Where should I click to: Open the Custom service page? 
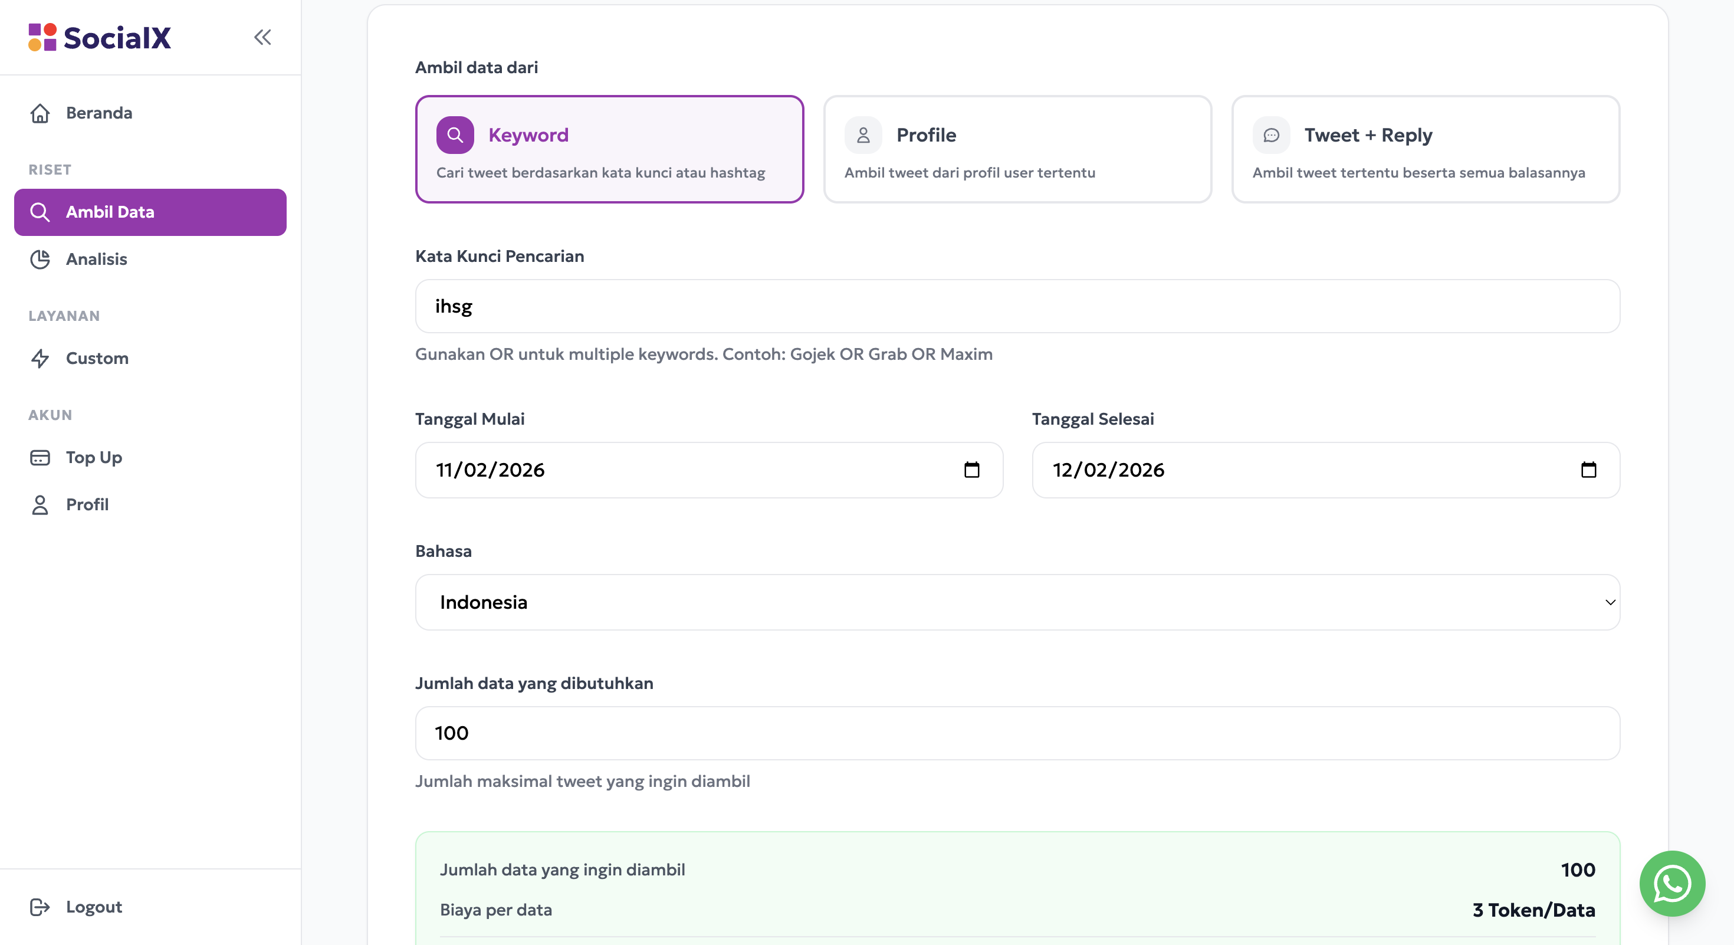(97, 358)
